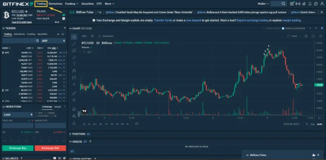Toggle auto scale on chart
The width and height of the screenshot is (326, 160).
click(319, 124)
